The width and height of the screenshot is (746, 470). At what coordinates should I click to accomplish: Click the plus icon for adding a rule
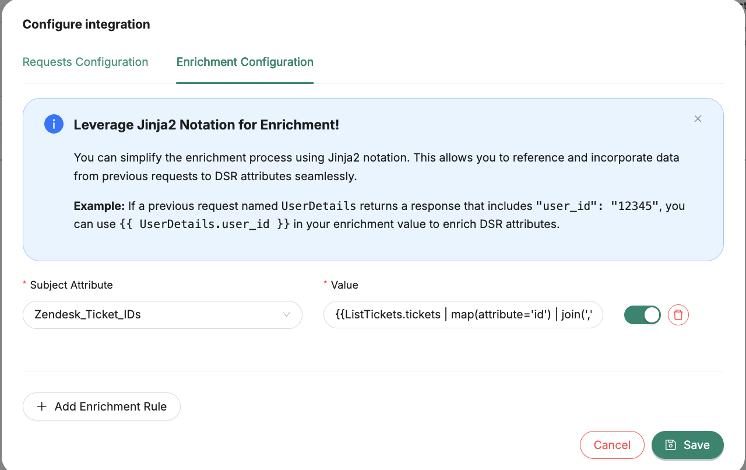point(41,406)
